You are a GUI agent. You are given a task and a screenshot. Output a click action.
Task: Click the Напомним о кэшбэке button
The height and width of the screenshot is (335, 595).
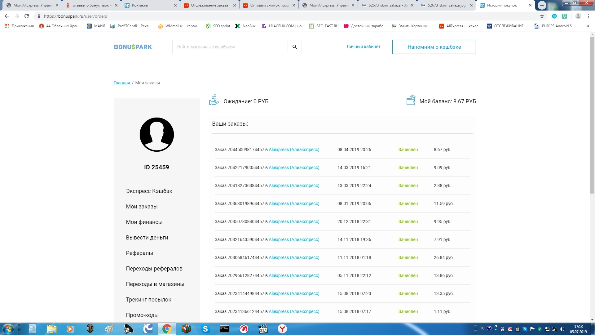point(434,47)
